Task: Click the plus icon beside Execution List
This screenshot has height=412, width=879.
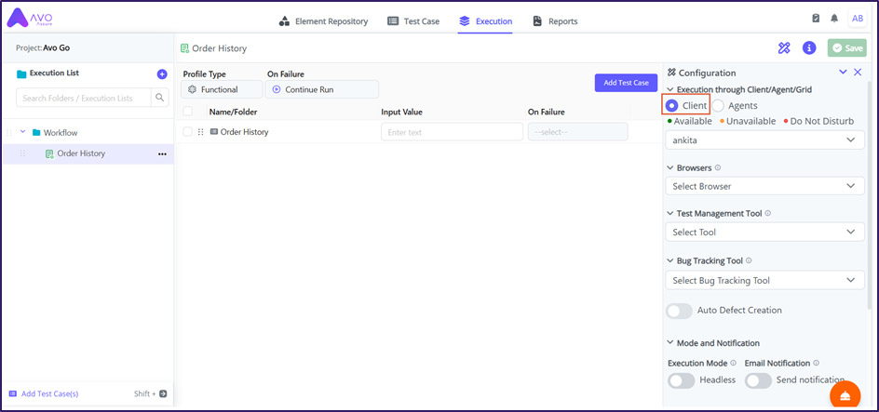Action: [x=162, y=74]
